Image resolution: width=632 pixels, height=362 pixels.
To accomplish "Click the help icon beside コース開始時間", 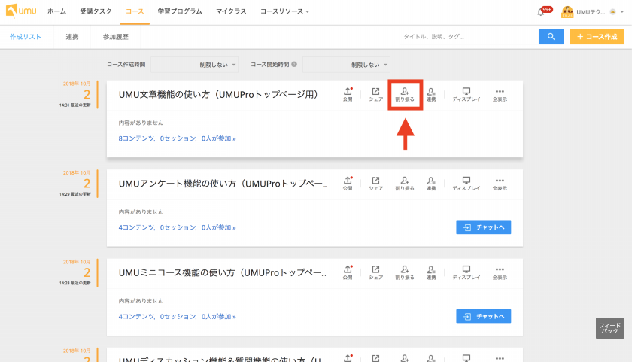I will 294,64.
